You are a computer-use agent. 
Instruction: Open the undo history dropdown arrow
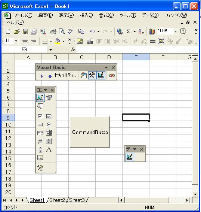[x=99, y=31]
